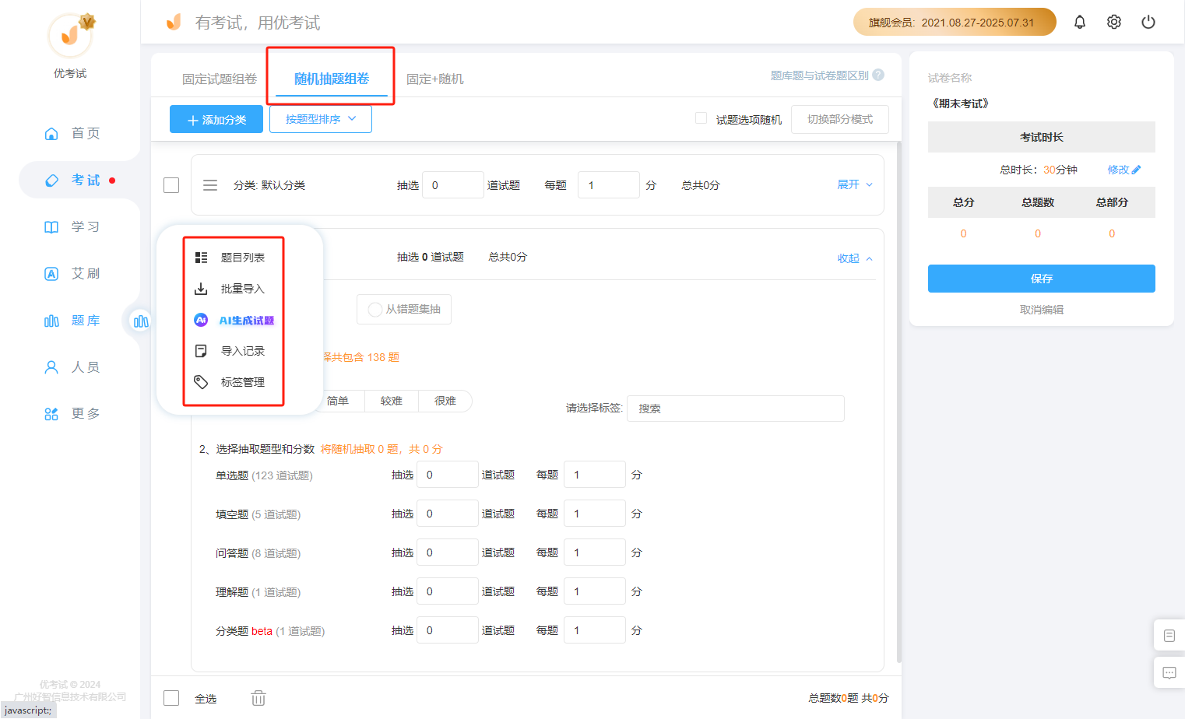Image resolution: width=1185 pixels, height=719 pixels.
Task: Switch to 随机抽题组卷 tab
Action: 332,79
